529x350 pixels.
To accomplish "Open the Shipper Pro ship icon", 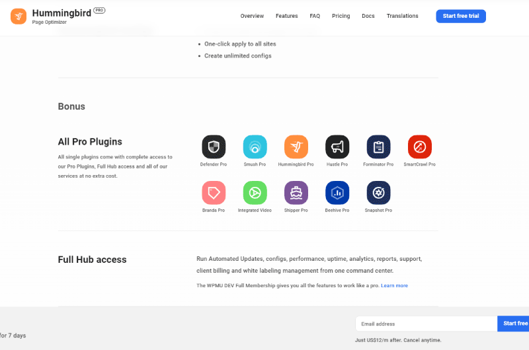I will pyautogui.click(x=296, y=193).
